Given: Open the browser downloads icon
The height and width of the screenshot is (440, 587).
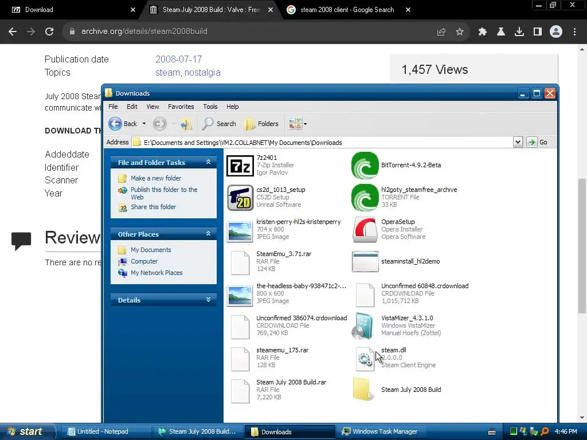Looking at the screenshot, I should coord(519,32).
